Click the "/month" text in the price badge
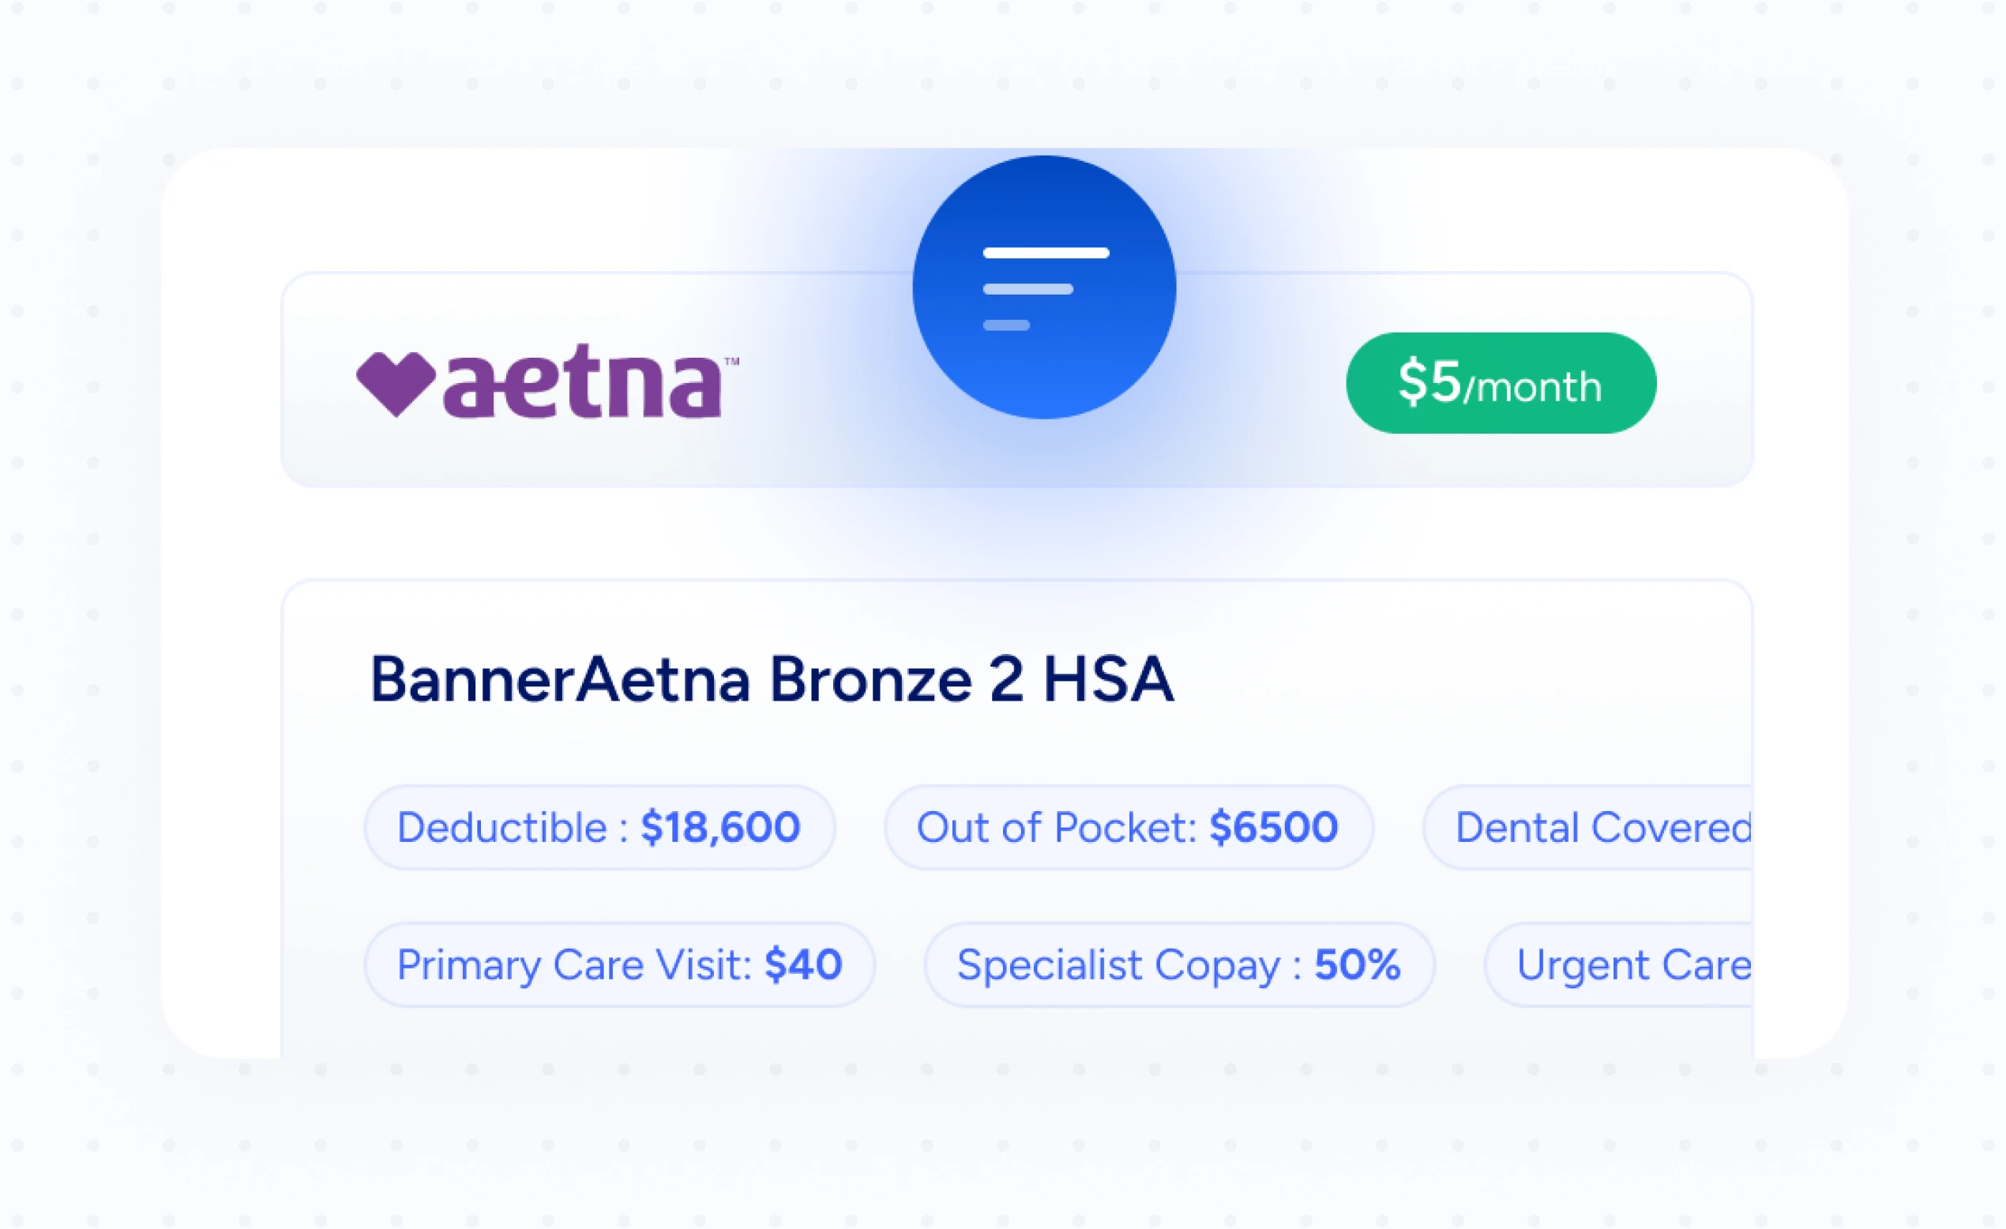The width and height of the screenshot is (2006, 1229). [1533, 388]
